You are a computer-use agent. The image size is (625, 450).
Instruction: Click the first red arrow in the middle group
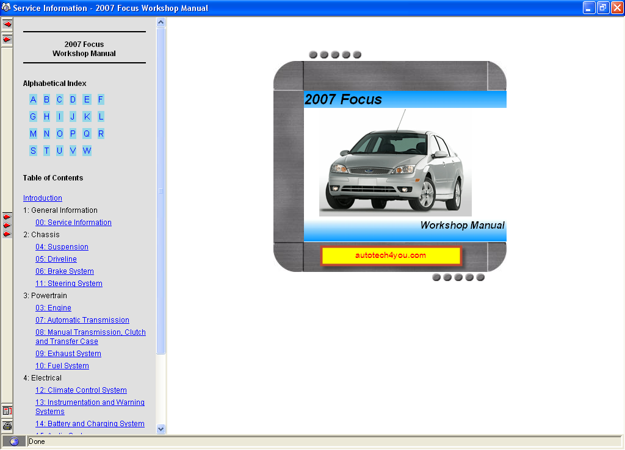[7, 215]
